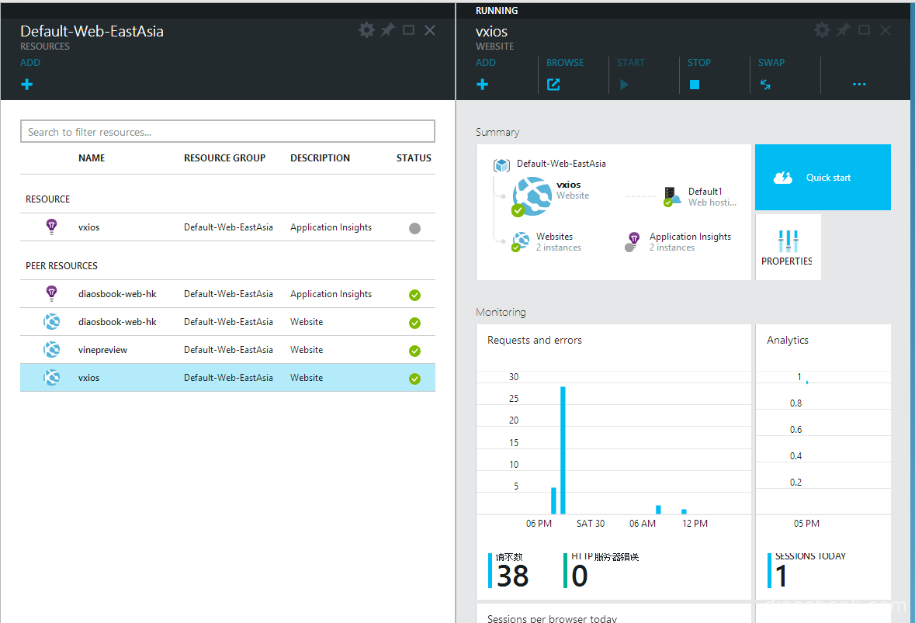Click green status check of highlighted vxios row
Image resolution: width=915 pixels, height=623 pixels.
coord(414,379)
